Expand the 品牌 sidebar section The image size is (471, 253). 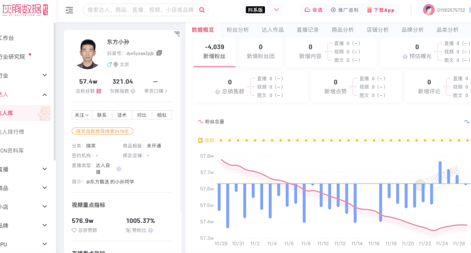tap(45, 225)
